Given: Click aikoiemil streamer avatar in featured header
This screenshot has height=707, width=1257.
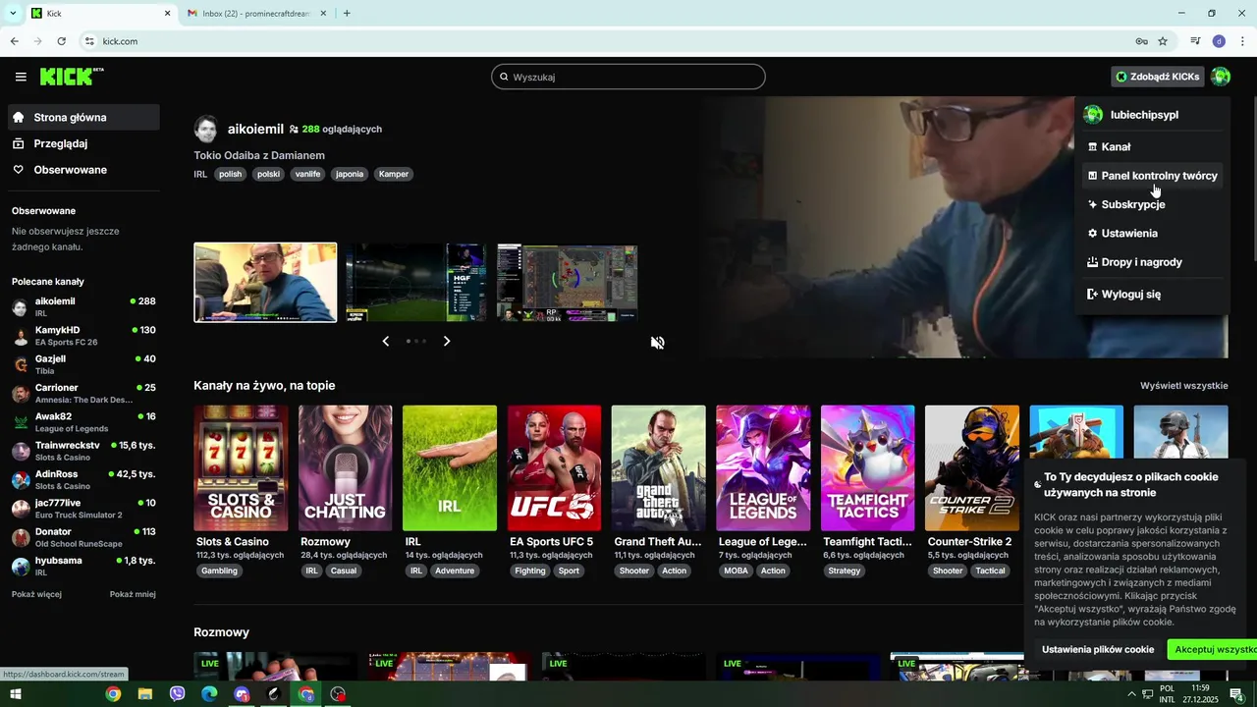Looking at the screenshot, I should [206, 129].
